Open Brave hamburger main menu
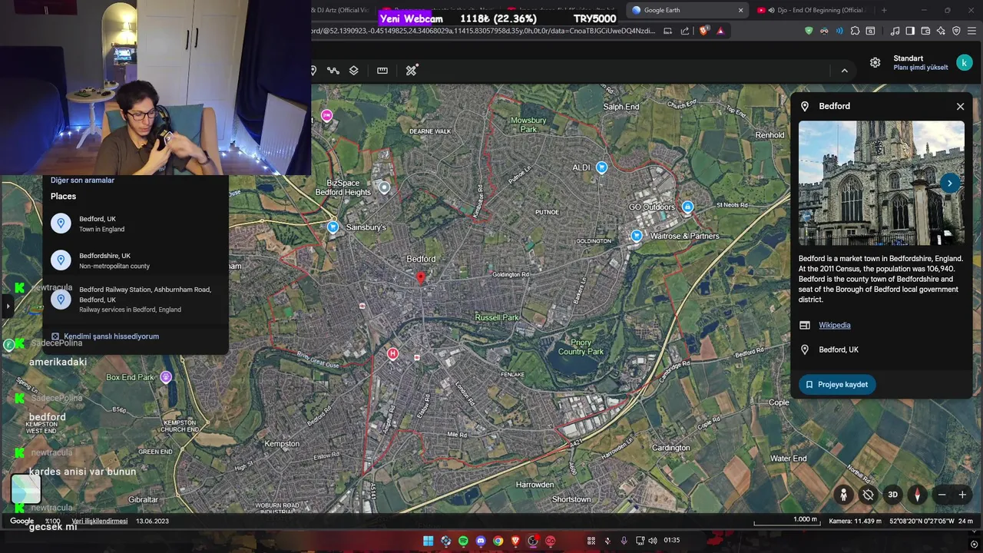The height and width of the screenshot is (553, 983). 972,31
